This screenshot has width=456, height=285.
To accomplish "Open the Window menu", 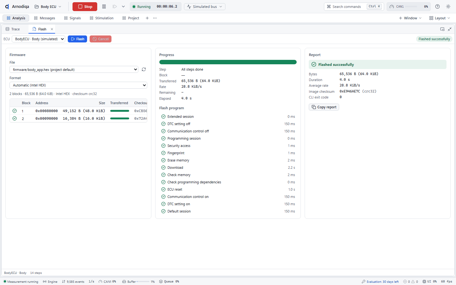I will point(410,18).
